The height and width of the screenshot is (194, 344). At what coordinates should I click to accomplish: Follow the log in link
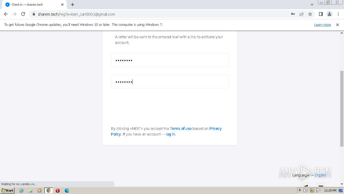pyautogui.click(x=170, y=134)
